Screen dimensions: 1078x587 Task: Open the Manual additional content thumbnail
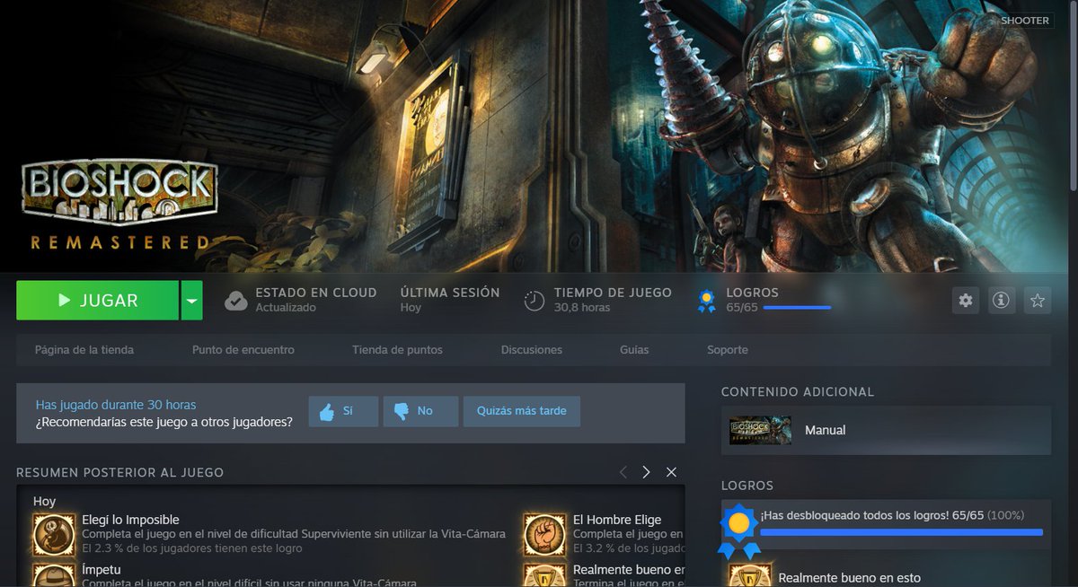(761, 430)
